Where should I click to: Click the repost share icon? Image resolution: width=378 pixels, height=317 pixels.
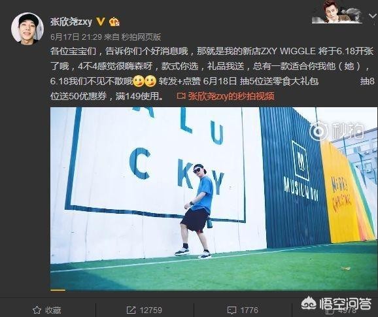pyautogui.click(x=131, y=310)
